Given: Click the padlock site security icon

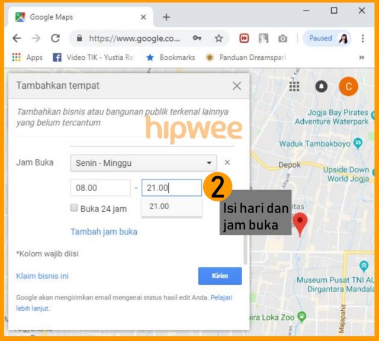Looking at the screenshot, I should 79,38.
